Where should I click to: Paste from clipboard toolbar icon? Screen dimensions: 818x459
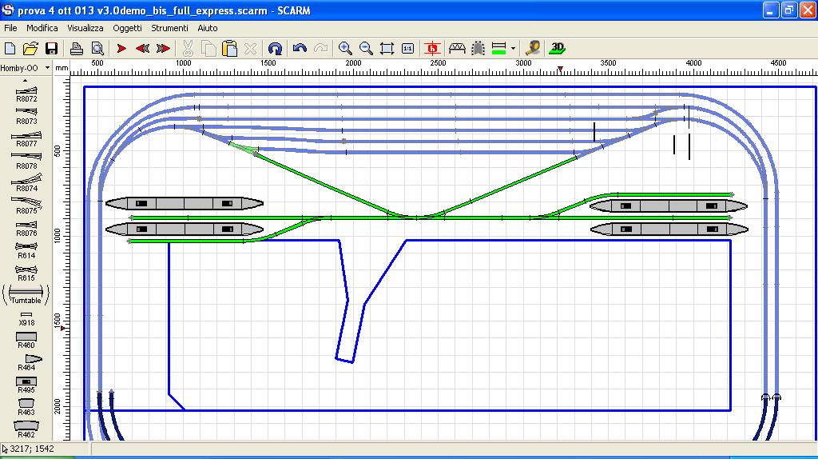click(229, 49)
